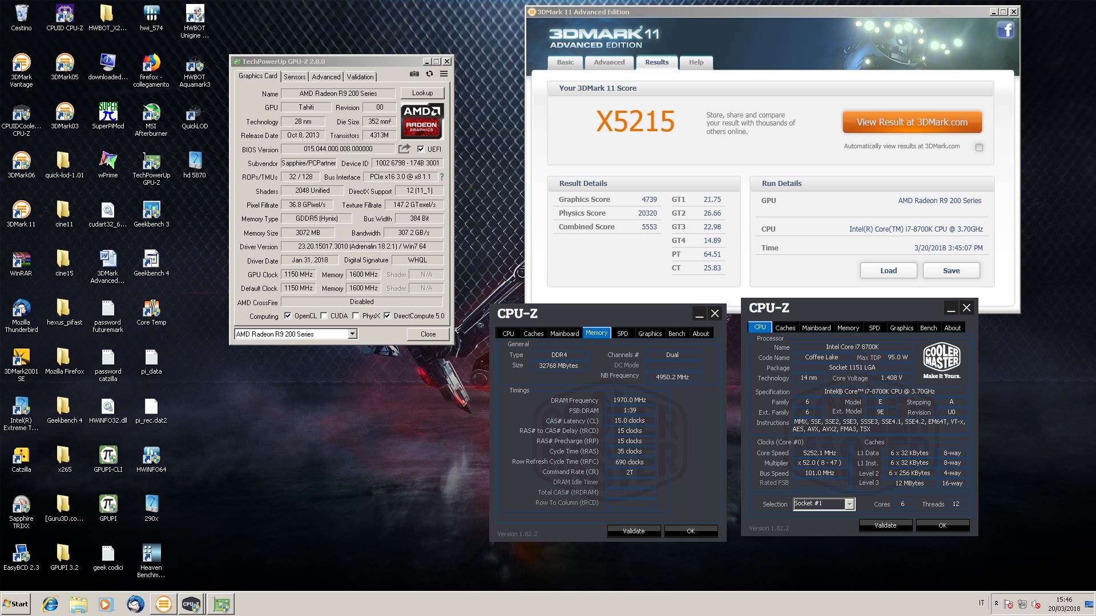Viewport: 1096px width, 616px height.
Task: Open the Core Temp desktop icon
Action: click(x=151, y=312)
